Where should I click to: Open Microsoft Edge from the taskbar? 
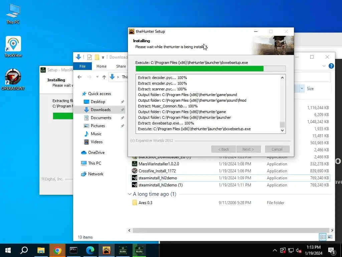[90, 250]
